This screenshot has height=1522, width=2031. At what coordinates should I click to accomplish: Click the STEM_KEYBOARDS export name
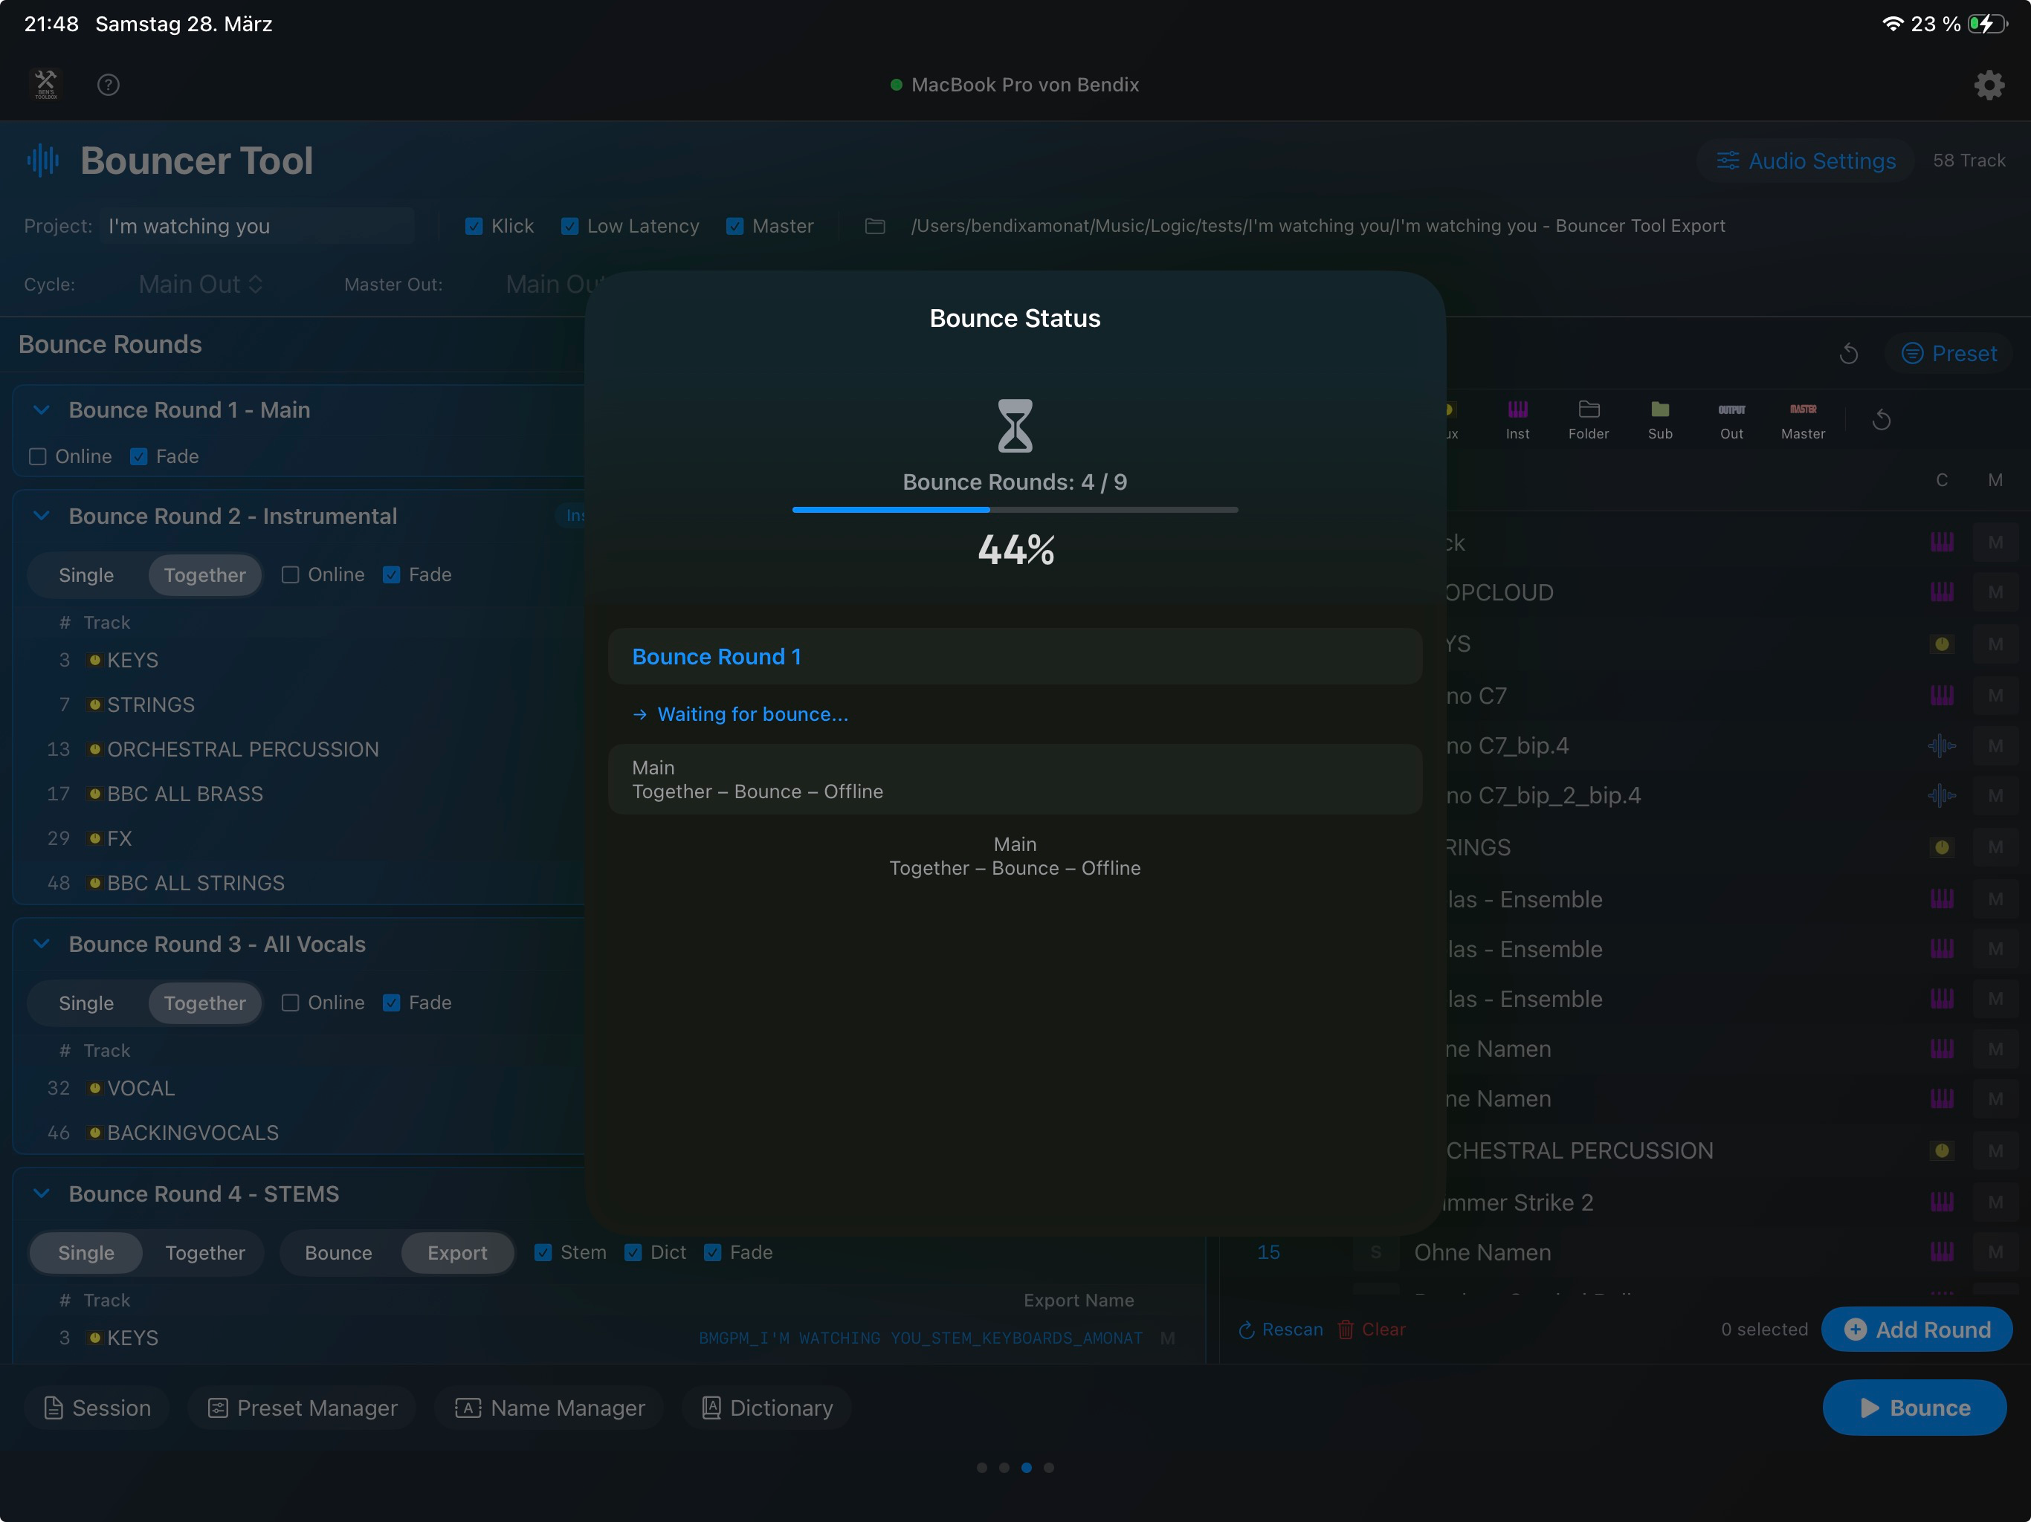[921, 1338]
